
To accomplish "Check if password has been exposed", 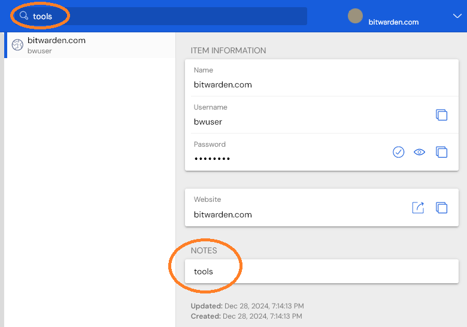I will coord(398,152).
